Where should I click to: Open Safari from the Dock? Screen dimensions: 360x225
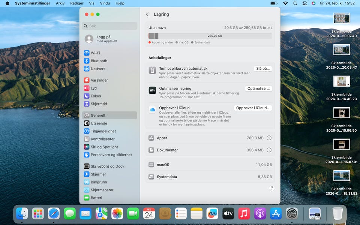tap(54, 214)
